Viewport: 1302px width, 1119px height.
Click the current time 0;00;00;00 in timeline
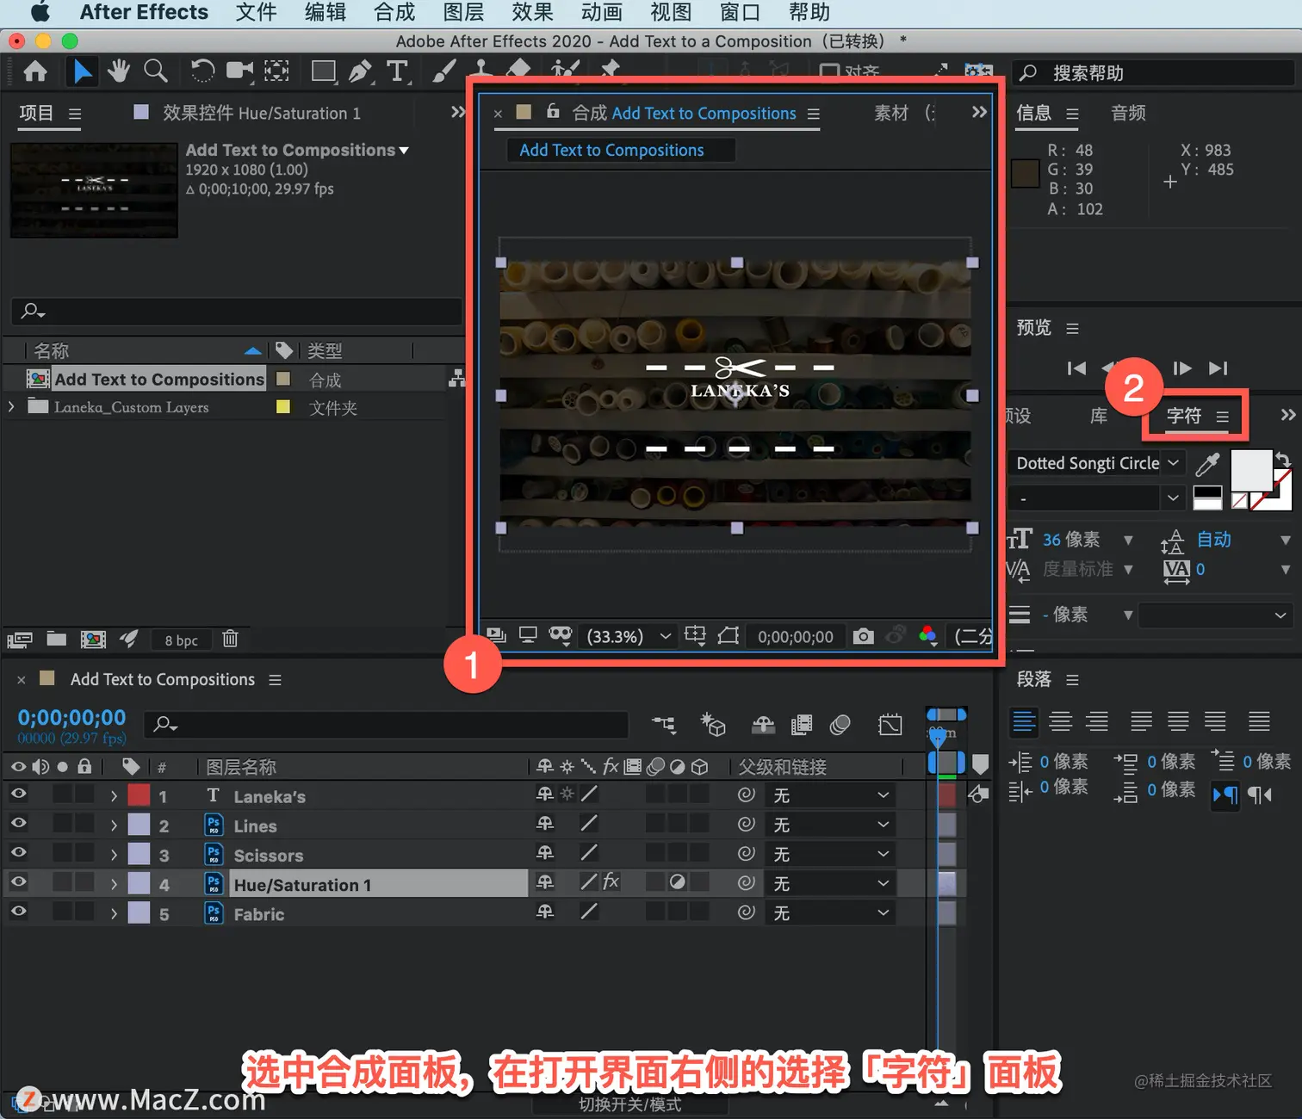(71, 717)
